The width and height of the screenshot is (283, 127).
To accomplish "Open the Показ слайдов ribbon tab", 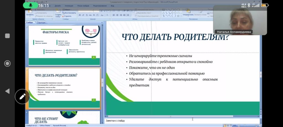I will tap(83, 6).
